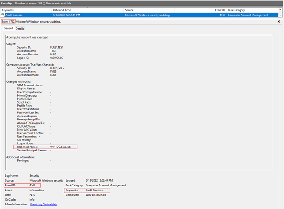
Task: Click the DNS Host Name value WIN-DC.blue.lab
Action: coord(60,147)
